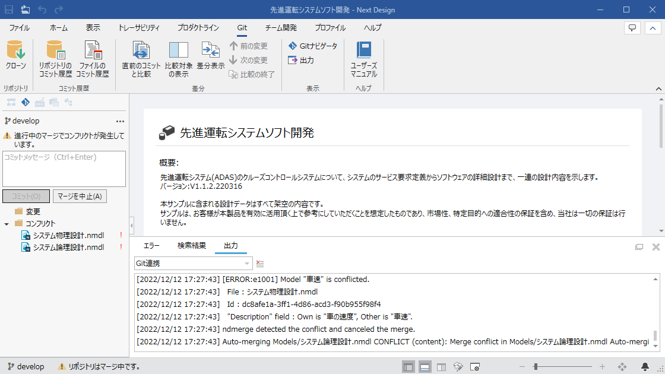This screenshot has height=374, width=665.
Task: Click the zoom out minus button
Action: click(522, 367)
